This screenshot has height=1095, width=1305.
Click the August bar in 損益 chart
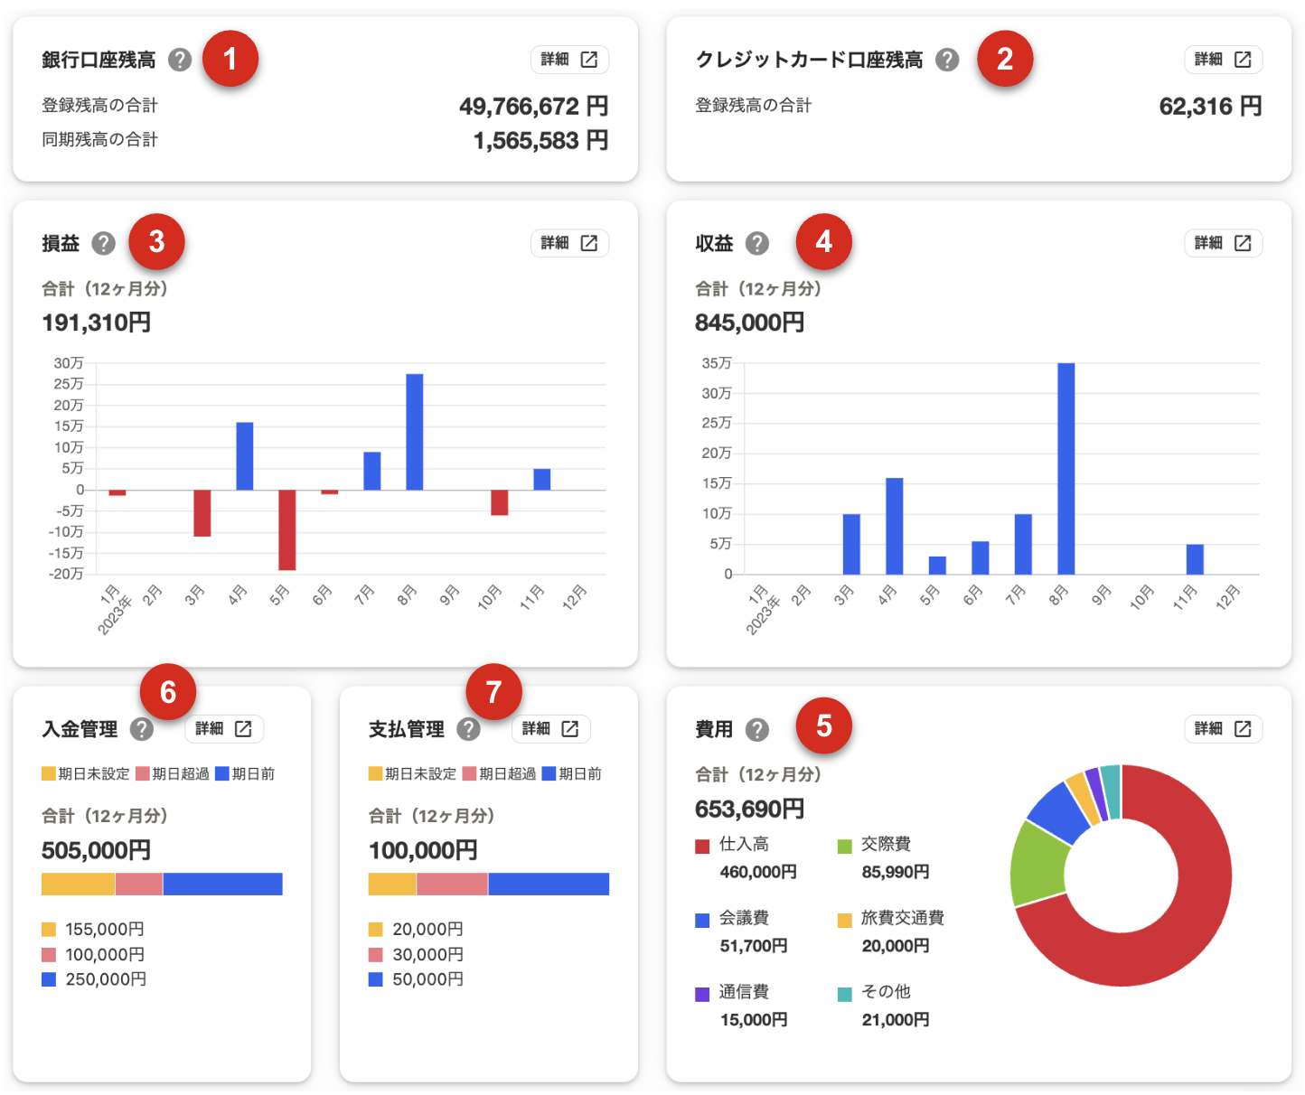pos(415,432)
